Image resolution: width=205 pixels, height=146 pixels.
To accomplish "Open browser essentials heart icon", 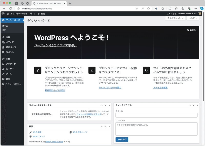I will pos(189,9).
